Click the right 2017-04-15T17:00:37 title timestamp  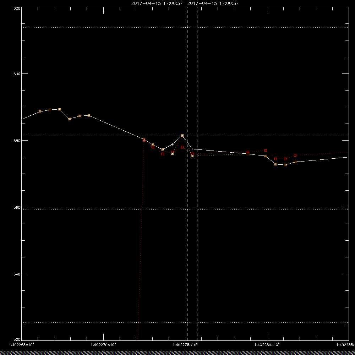[213, 4]
